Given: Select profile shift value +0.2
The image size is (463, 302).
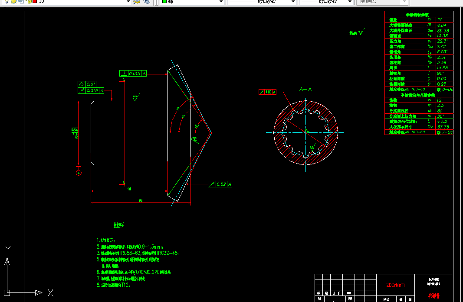Looking at the screenshot, I should pos(442,121).
